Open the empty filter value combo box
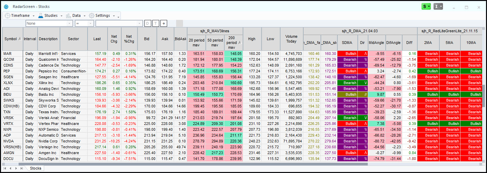This screenshot has width=487, height=173. point(119,23)
